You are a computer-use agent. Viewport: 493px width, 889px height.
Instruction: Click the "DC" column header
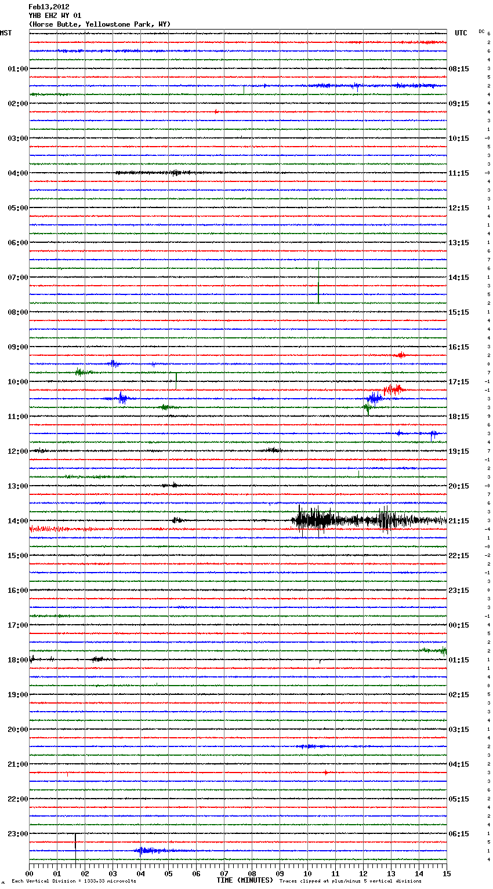(481, 31)
